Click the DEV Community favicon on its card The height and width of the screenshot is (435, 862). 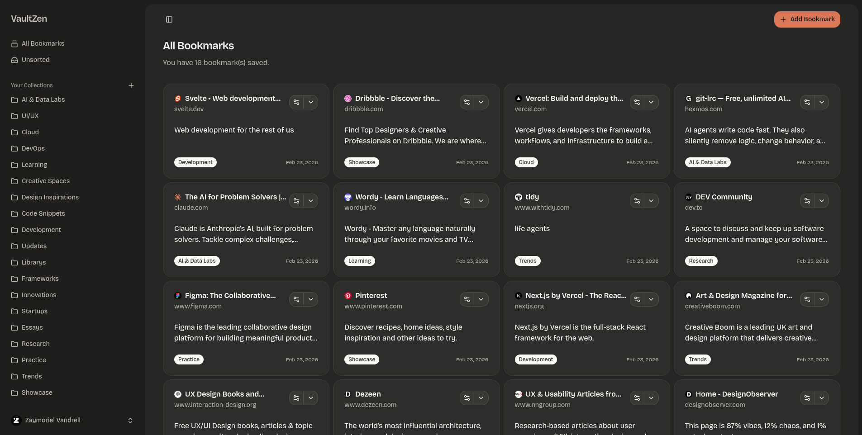pos(689,197)
